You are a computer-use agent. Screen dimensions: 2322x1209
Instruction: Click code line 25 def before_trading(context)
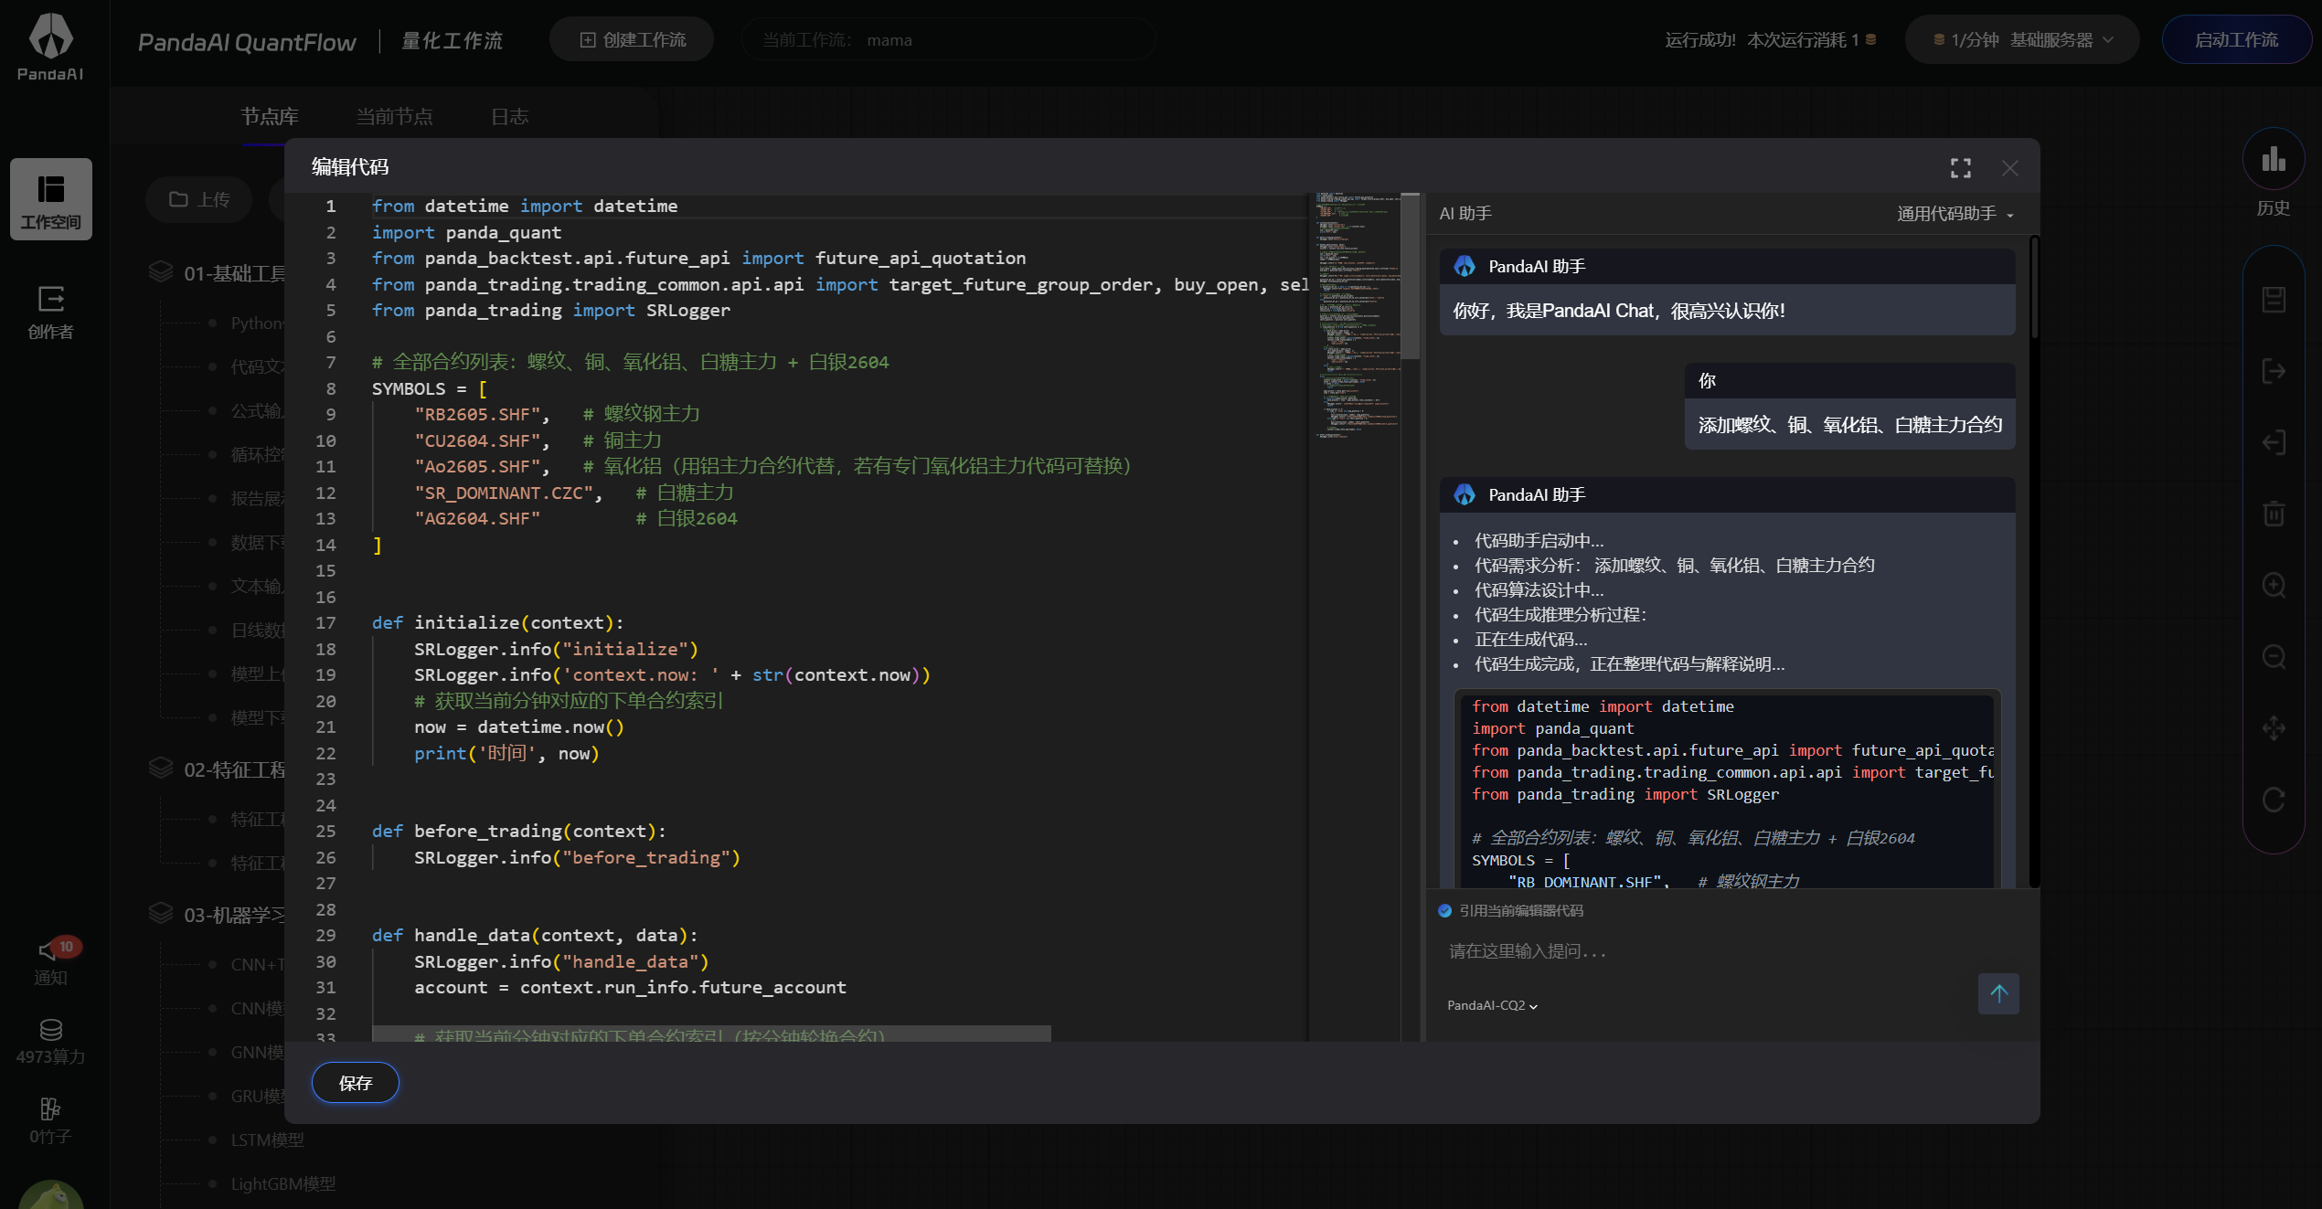tap(518, 831)
